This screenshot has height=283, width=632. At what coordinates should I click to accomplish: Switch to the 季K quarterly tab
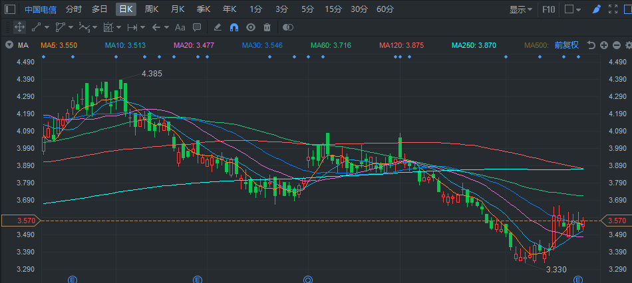204,9
